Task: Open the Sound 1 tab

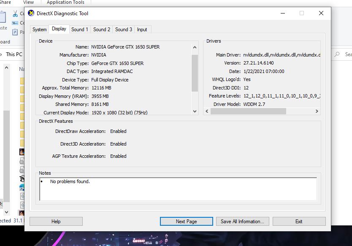Action: (x=79, y=30)
